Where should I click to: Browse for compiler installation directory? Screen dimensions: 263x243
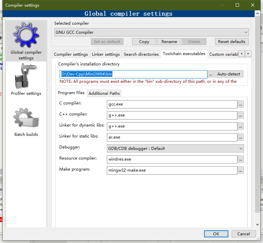click(210, 74)
